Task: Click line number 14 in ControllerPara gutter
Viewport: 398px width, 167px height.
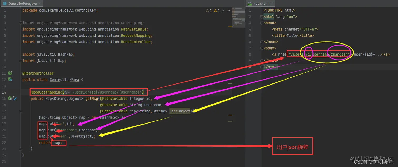Action: (4, 92)
